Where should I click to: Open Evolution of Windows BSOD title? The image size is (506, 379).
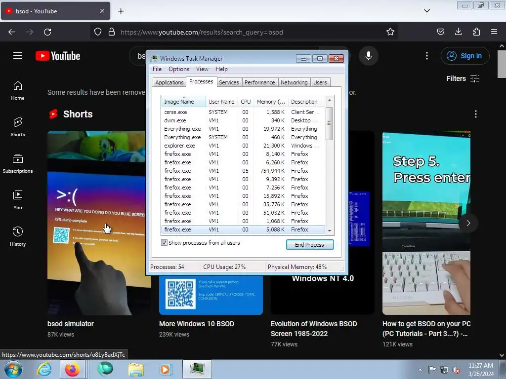pos(314,328)
